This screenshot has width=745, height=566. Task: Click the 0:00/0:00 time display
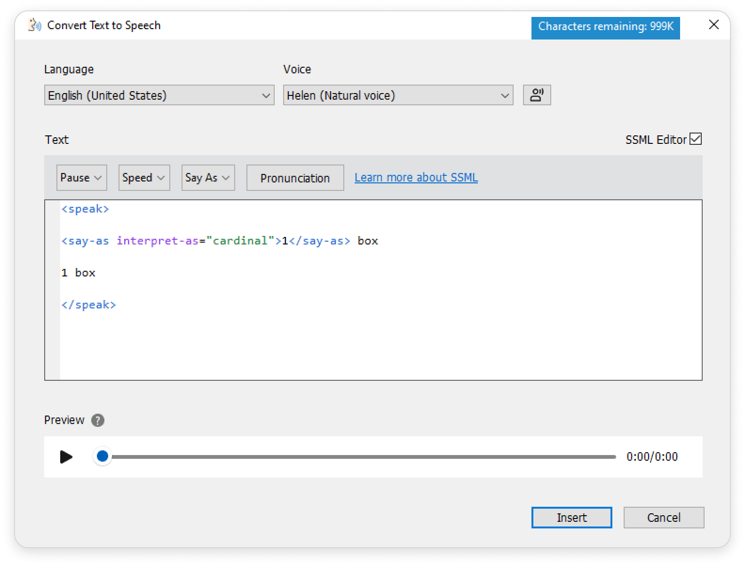coord(652,456)
